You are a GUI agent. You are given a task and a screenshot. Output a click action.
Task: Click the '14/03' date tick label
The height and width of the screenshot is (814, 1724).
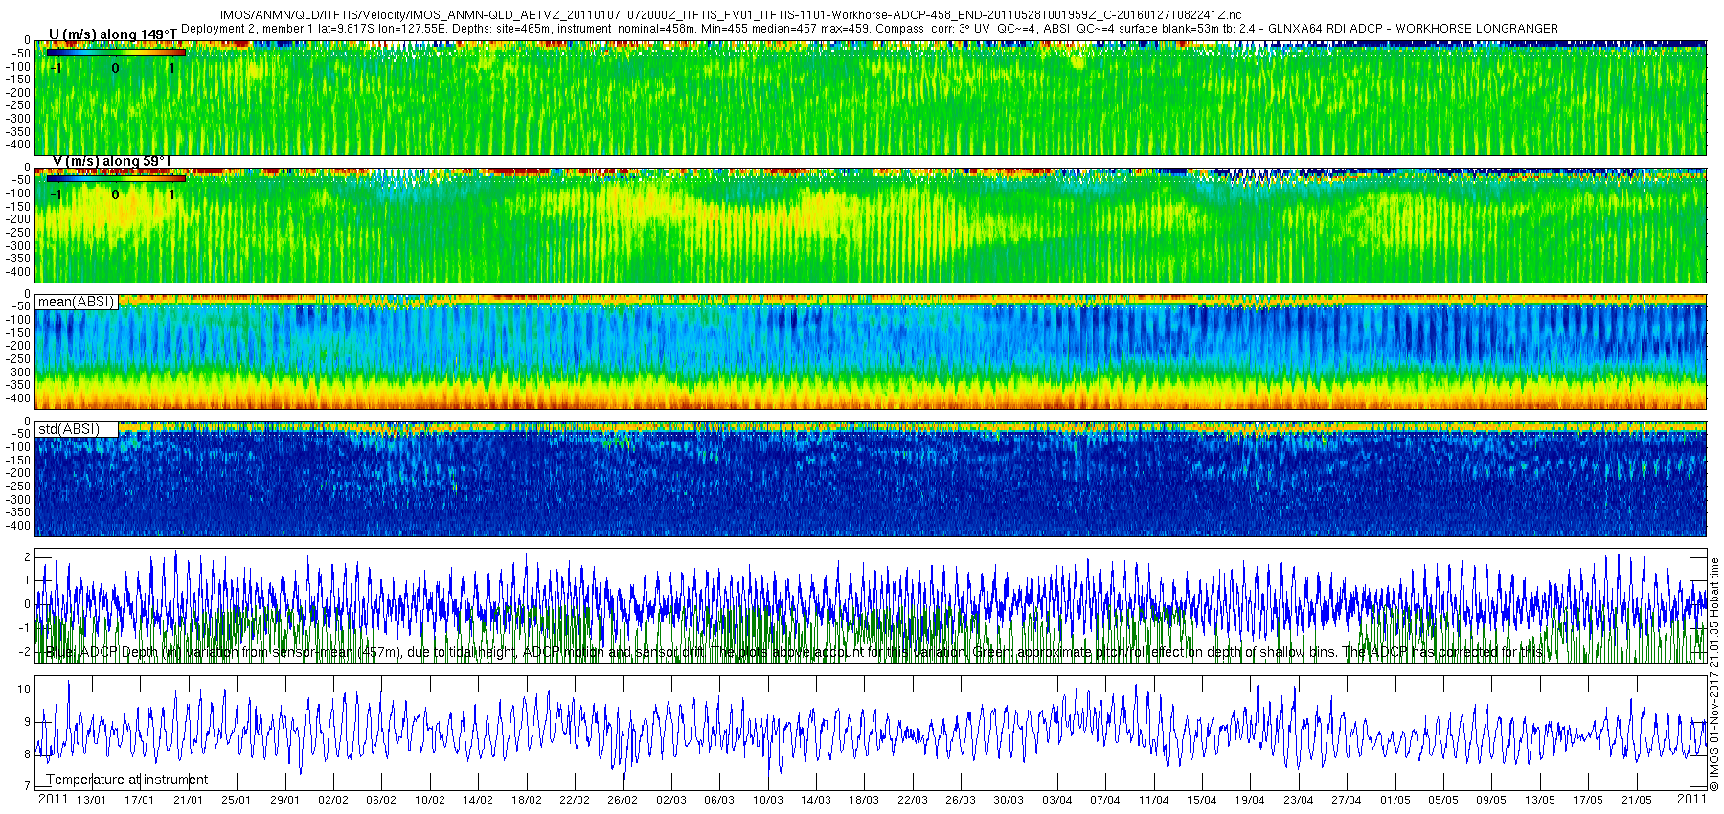816,801
